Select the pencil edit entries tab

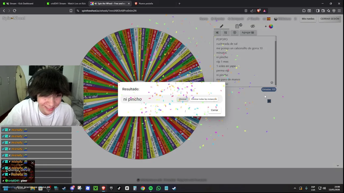coord(221,26)
